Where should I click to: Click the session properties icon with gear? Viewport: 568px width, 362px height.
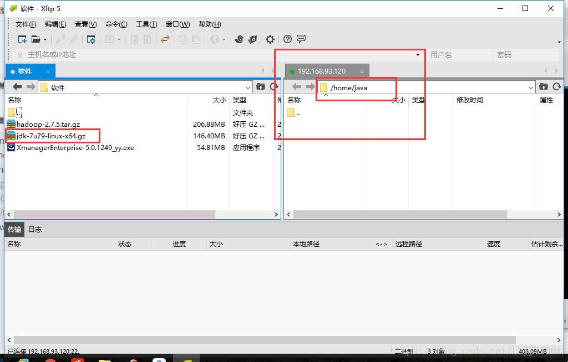tap(91, 39)
